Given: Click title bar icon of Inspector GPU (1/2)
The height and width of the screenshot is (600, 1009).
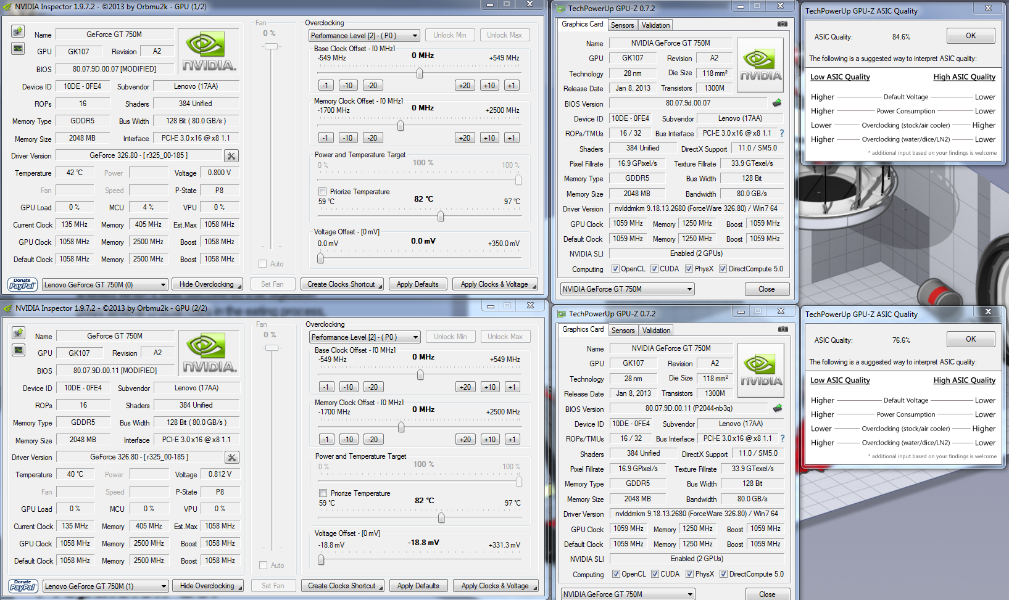Looking at the screenshot, I should [7, 7].
